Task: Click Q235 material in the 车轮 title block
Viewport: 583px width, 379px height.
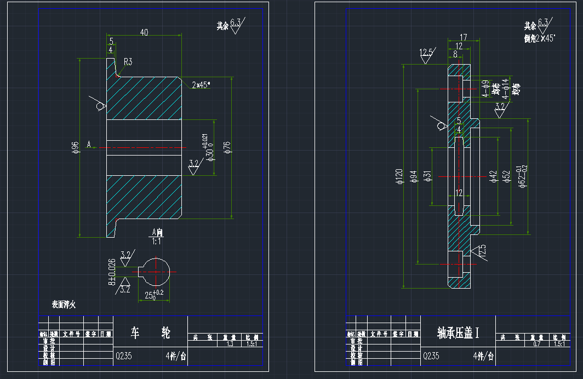Action: [x=123, y=356]
